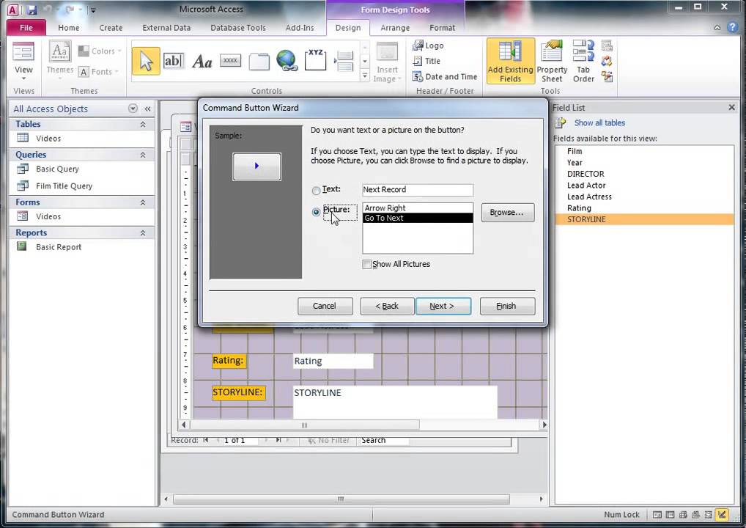Open the Property Sheet

[552, 61]
